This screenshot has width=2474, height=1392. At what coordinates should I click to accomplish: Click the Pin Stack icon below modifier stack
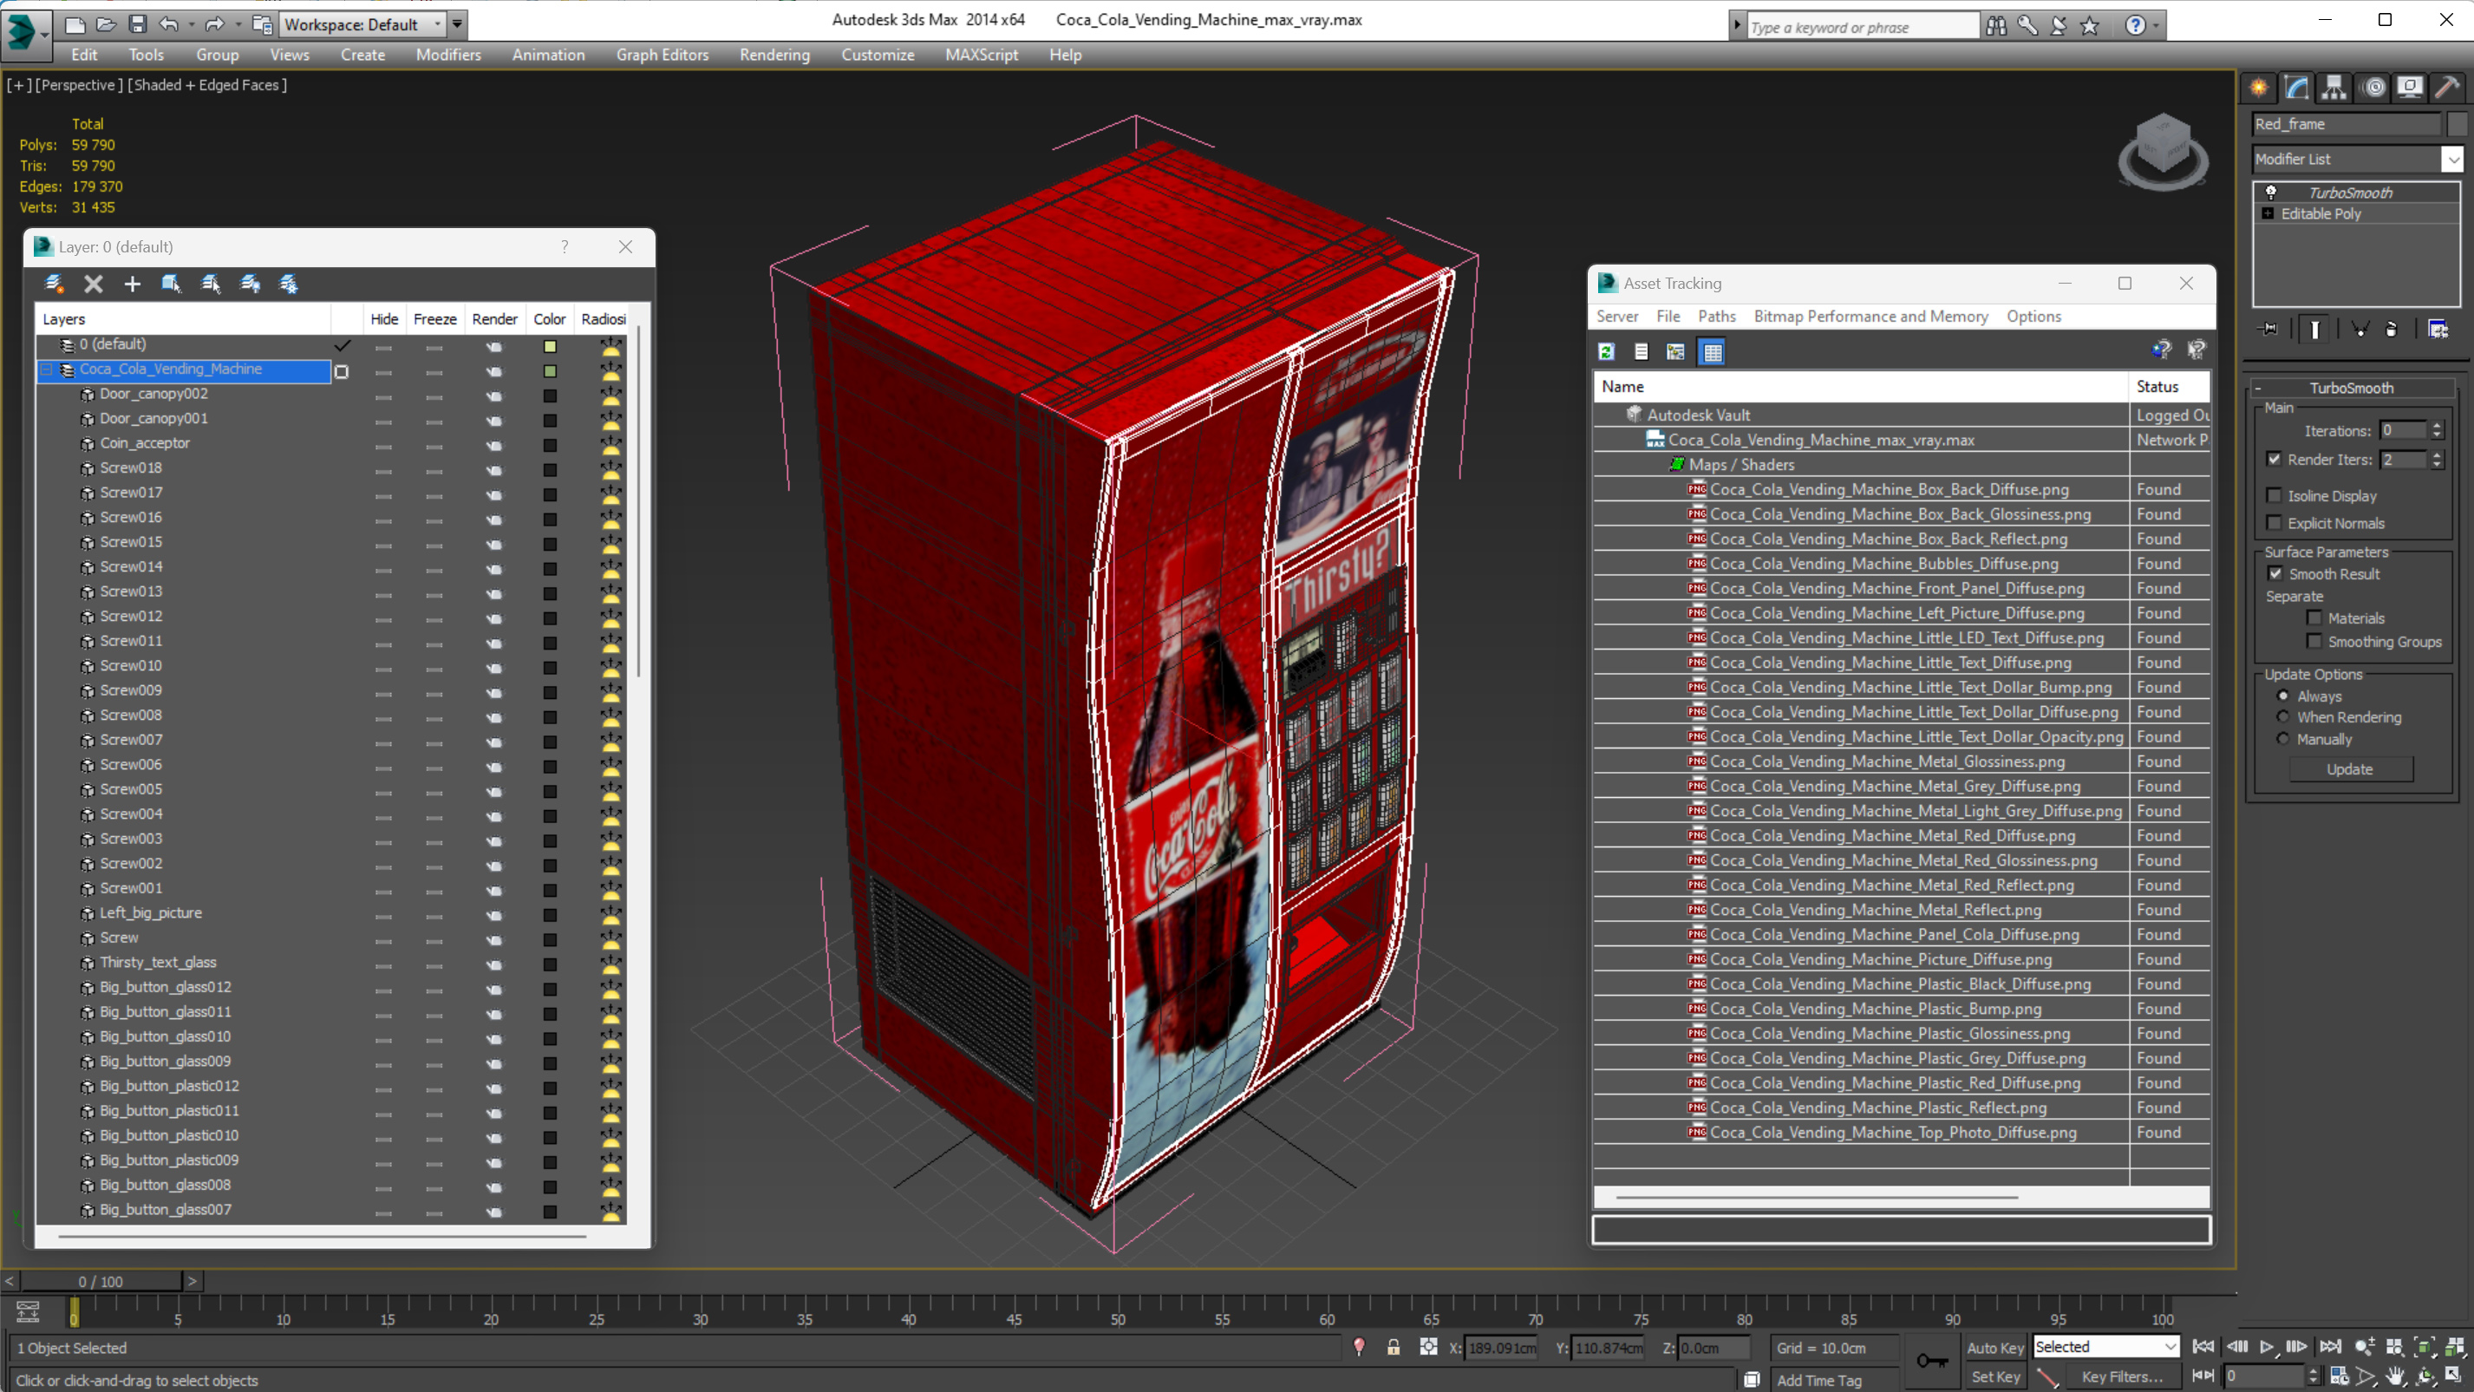click(2268, 330)
